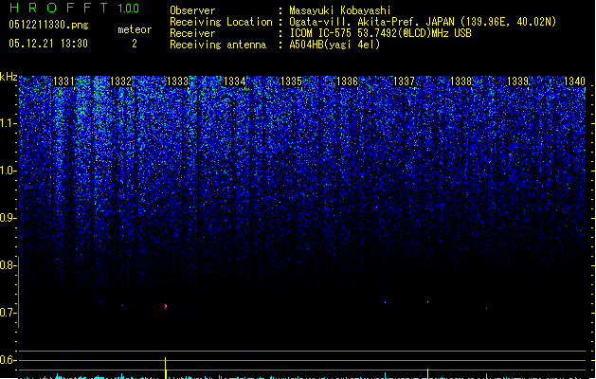Click the 1334 time marker
This screenshot has height=379, width=596.
coord(235,81)
